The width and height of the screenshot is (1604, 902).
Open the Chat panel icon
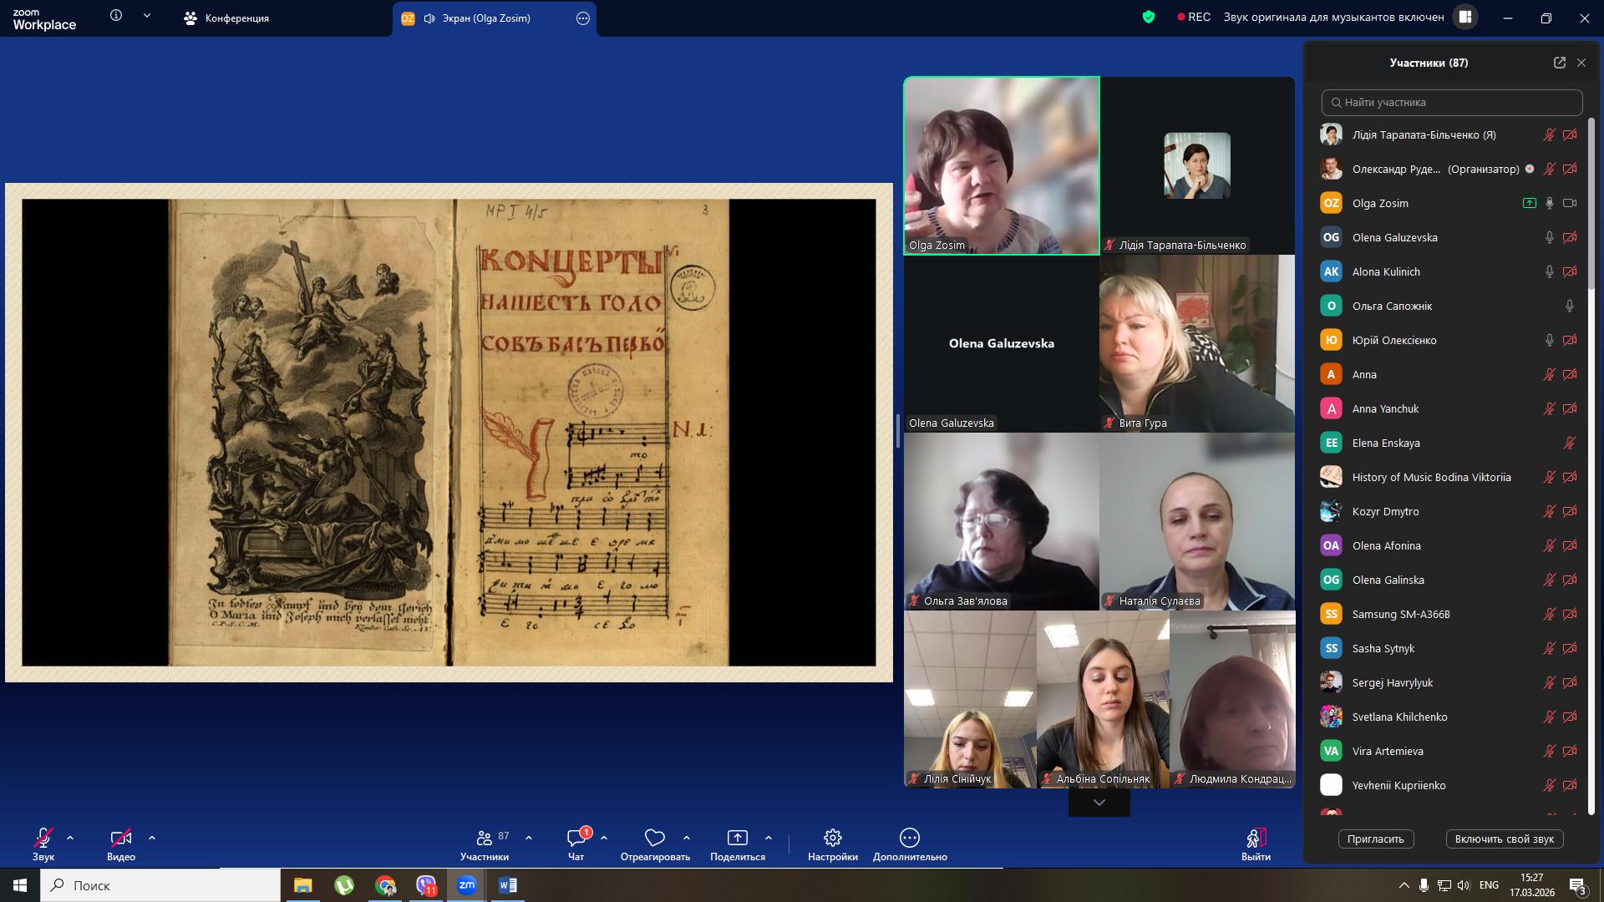tap(576, 839)
